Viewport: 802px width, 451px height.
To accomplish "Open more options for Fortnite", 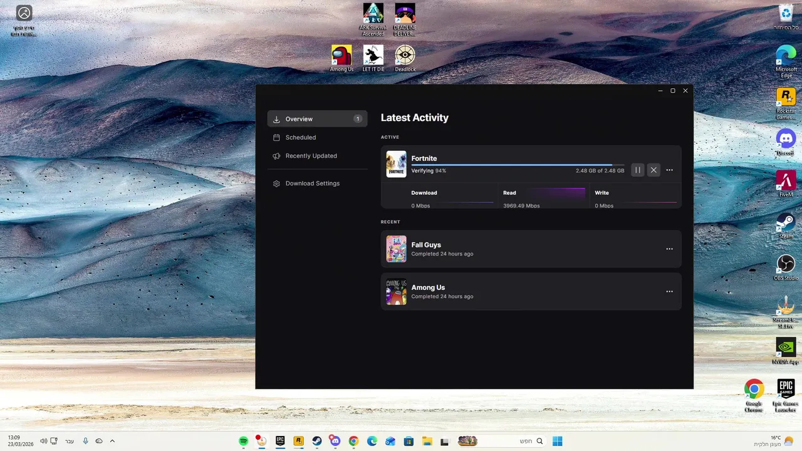I will pos(669,170).
